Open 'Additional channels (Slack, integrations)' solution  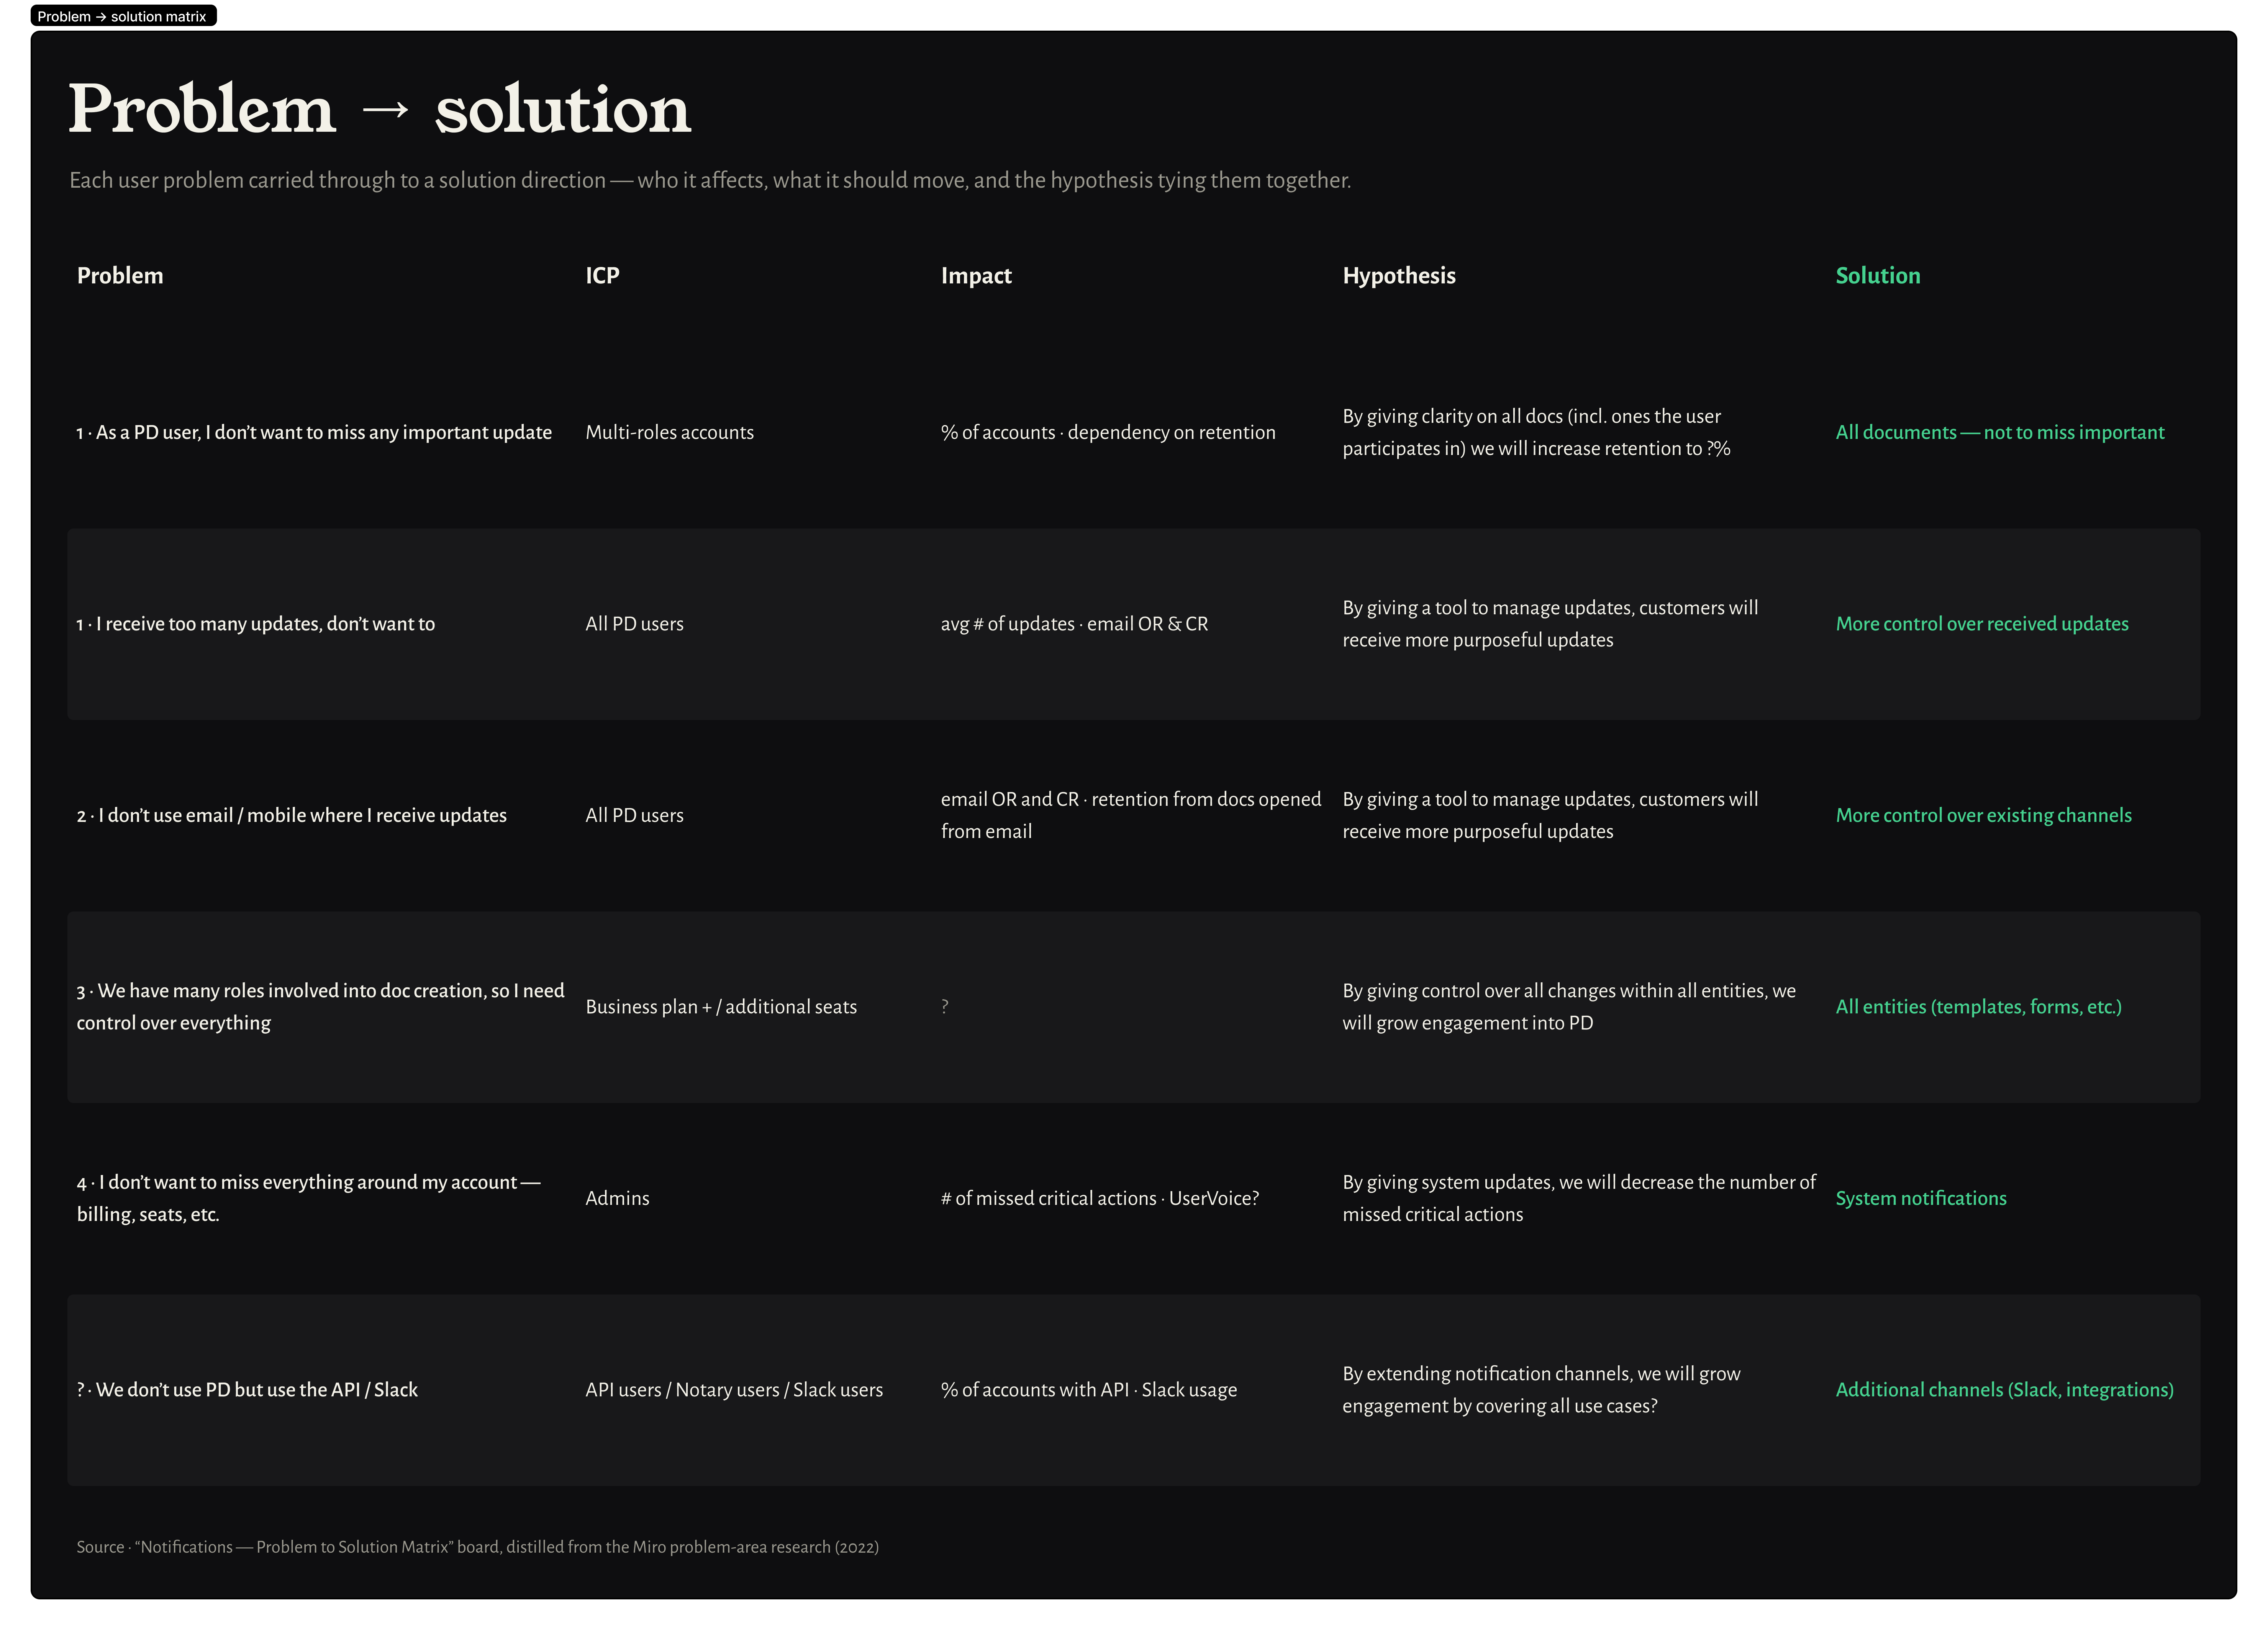(2005, 1390)
